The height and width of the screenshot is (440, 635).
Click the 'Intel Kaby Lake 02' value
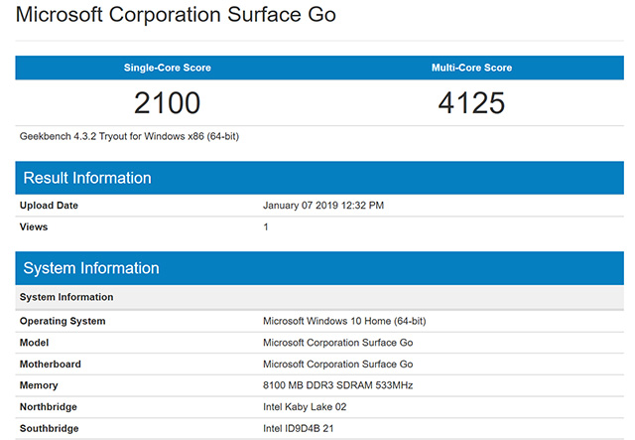click(305, 407)
